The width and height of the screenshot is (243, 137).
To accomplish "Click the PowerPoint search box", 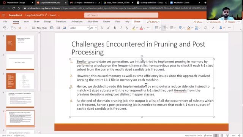I will tap(121, 15).
